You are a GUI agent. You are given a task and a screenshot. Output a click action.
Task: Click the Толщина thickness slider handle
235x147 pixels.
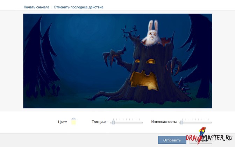pos(113,122)
